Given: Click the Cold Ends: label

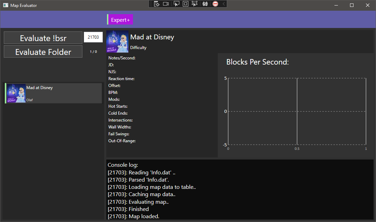Looking at the screenshot, I should 118,113.
